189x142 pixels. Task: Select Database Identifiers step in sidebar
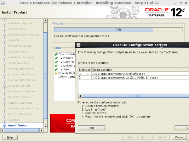[x=21, y=74]
